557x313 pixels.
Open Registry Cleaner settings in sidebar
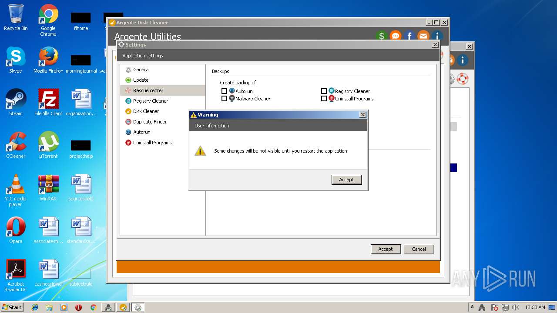coord(162,101)
